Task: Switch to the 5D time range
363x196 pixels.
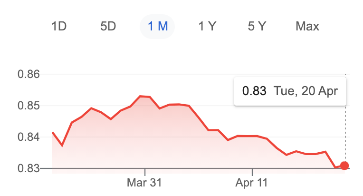Action: click(108, 26)
